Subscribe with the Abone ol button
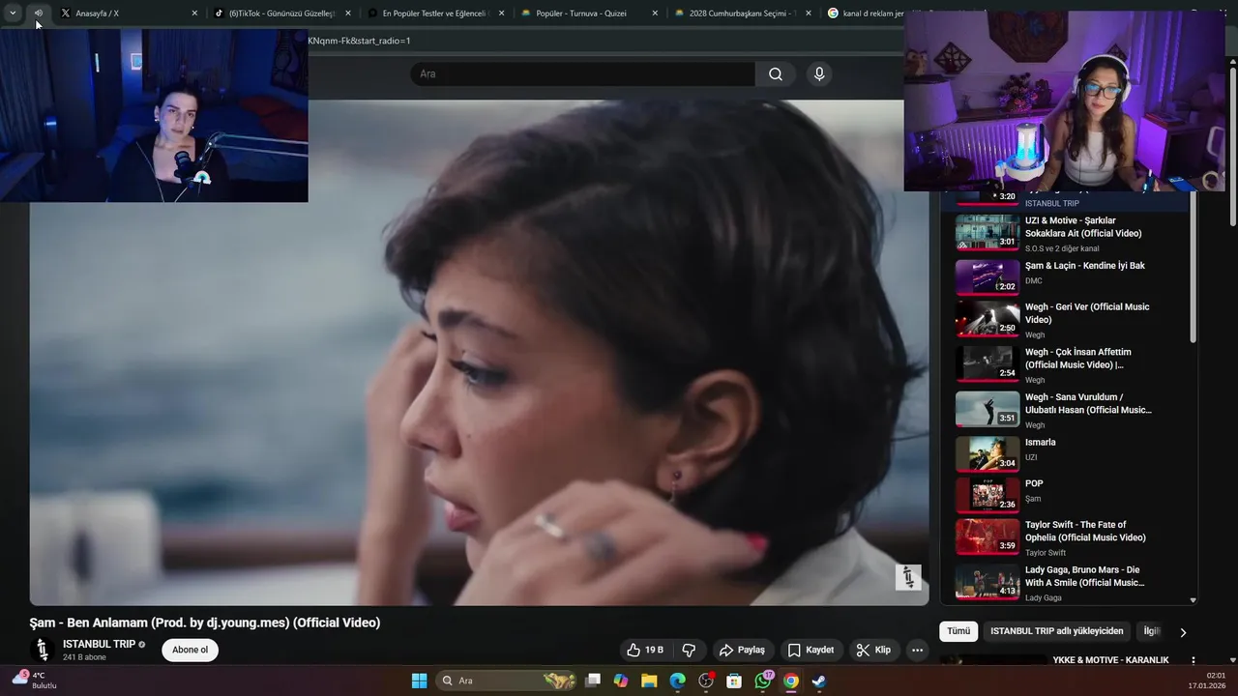This screenshot has height=696, width=1238. tap(190, 650)
